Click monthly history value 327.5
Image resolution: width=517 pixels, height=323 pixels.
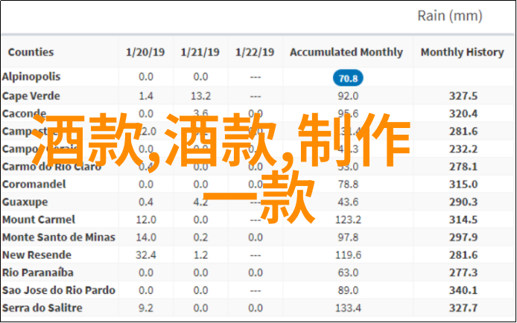coord(463,96)
